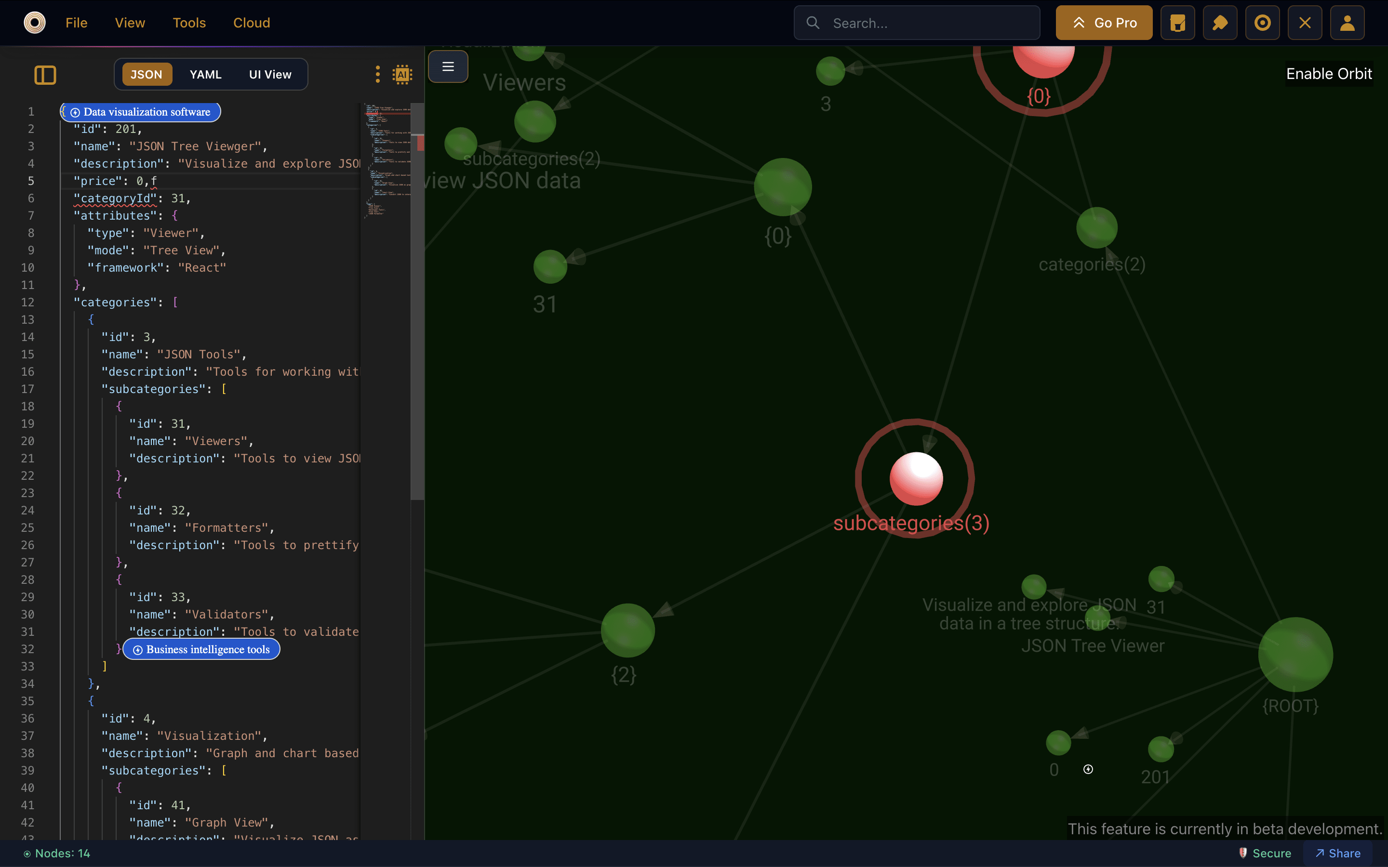Click "Tree View" mode value
The image size is (1388, 867).
tap(181, 250)
